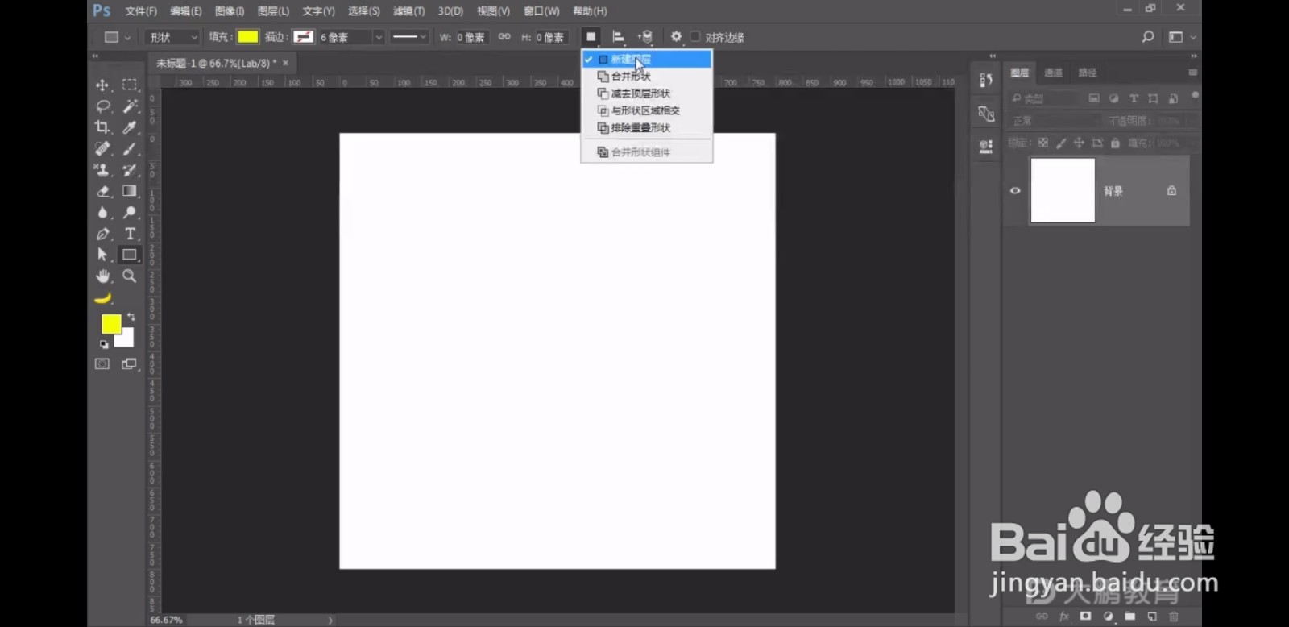Open the stroke width 6 像素 dropdown
This screenshot has width=1289, height=627.
click(x=379, y=37)
